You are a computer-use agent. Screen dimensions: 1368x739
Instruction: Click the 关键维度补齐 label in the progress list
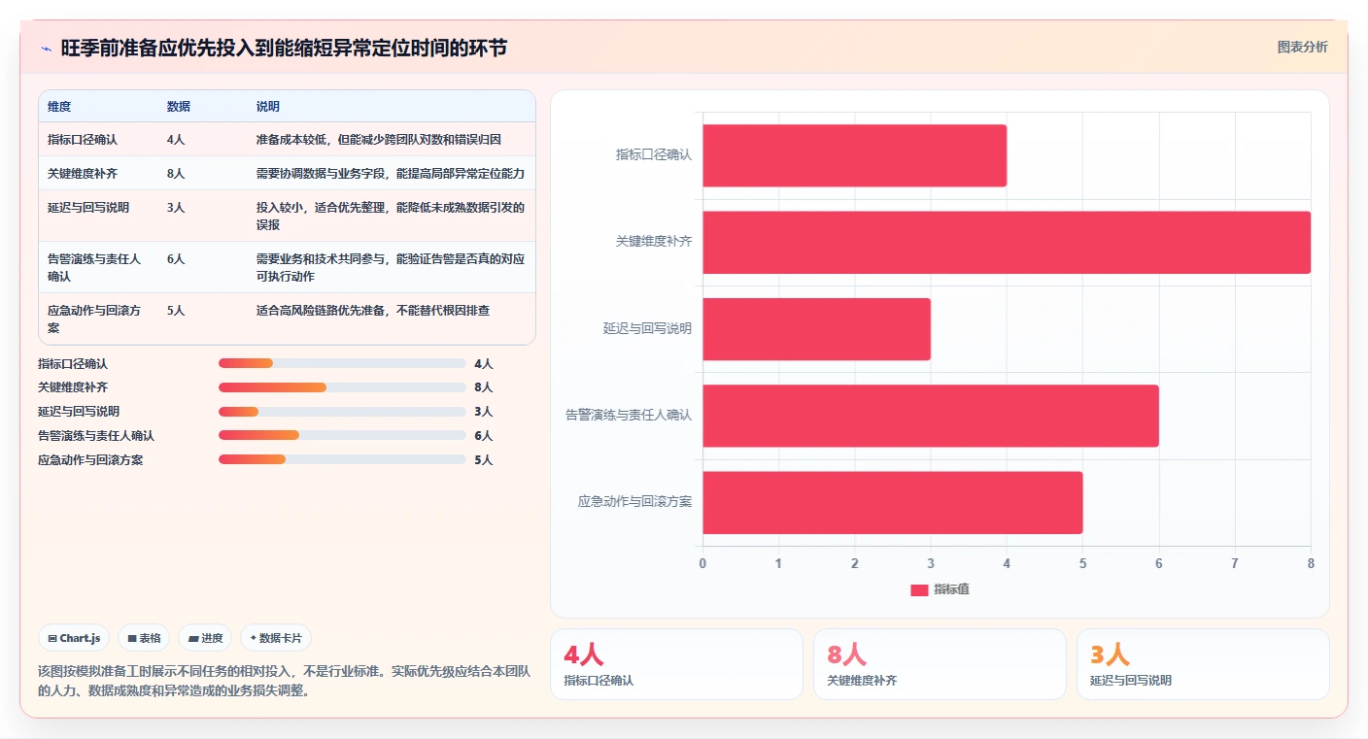73,387
